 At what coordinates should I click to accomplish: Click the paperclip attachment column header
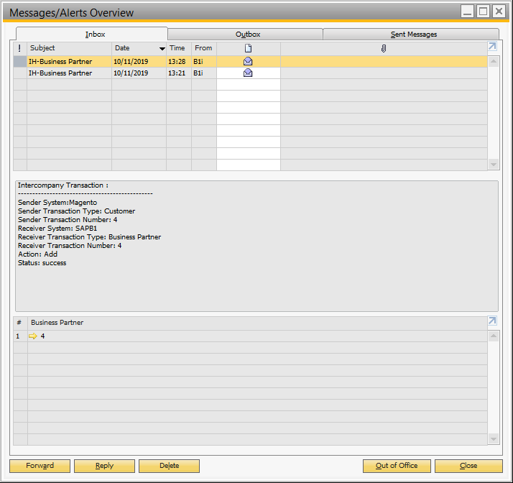tap(384, 48)
